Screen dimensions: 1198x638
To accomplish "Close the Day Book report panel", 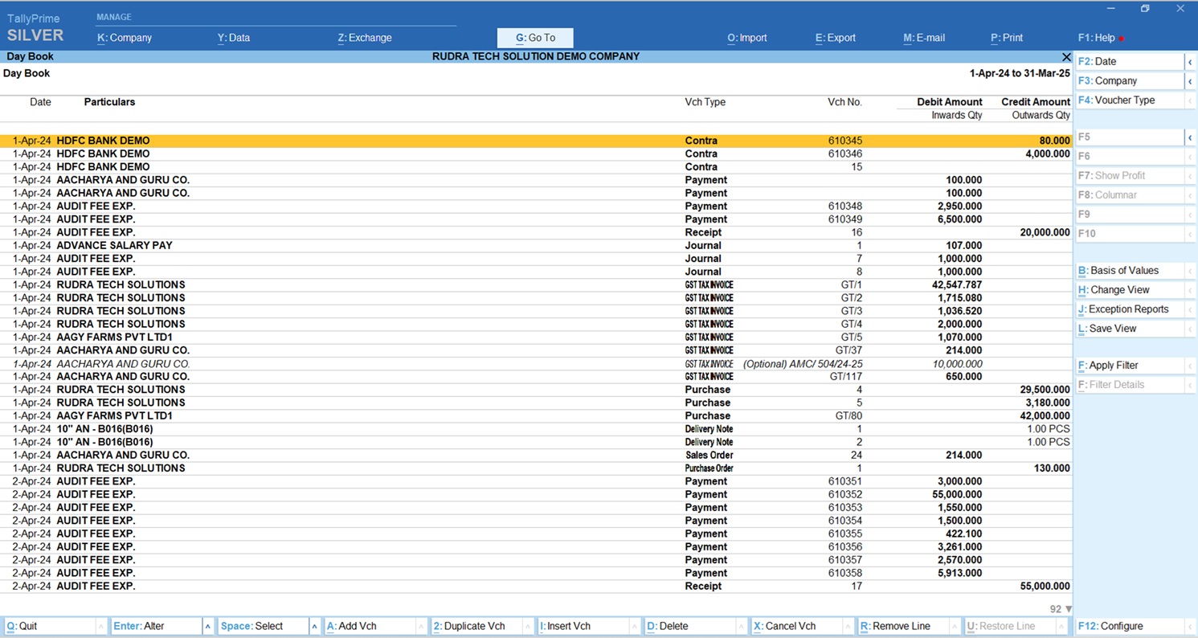I will pyautogui.click(x=1066, y=57).
